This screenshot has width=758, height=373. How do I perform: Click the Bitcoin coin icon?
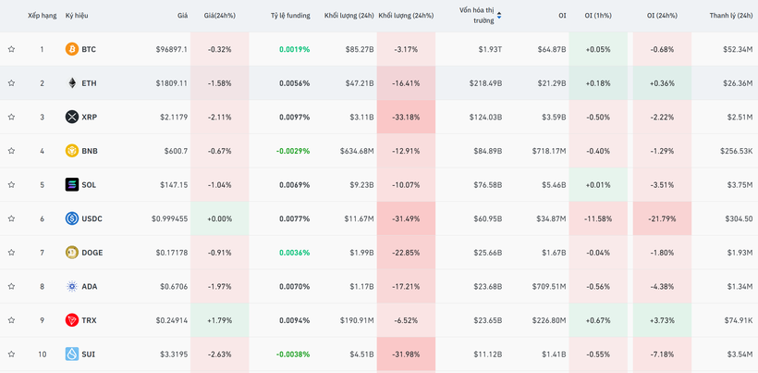pyautogui.click(x=72, y=49)
